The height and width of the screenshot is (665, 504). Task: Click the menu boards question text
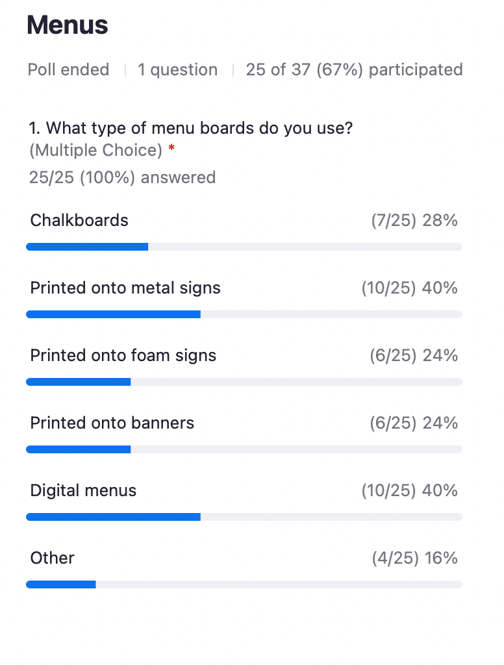pyautogui.click(x=191, y=128)
